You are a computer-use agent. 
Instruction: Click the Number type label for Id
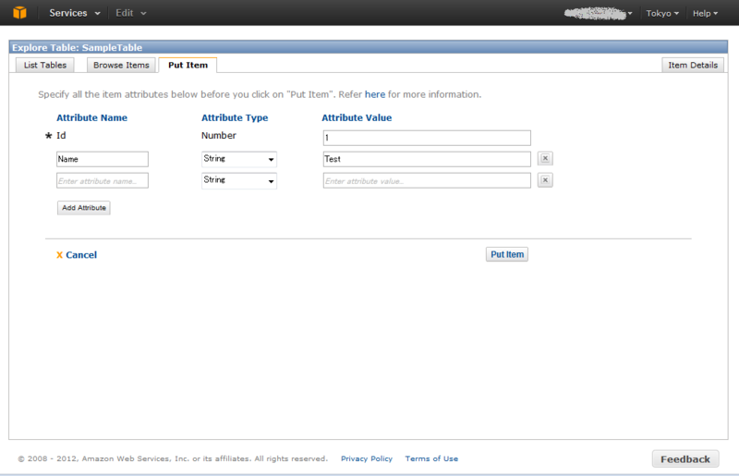(x=219, y=135)
